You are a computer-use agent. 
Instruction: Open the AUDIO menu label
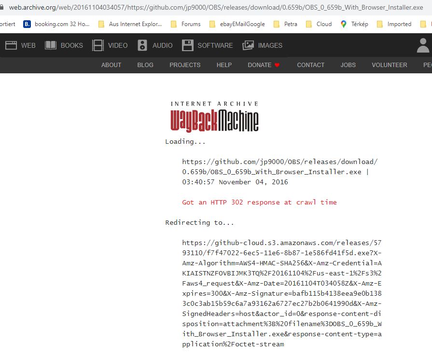pyautogui.click(x=162, y=45)
